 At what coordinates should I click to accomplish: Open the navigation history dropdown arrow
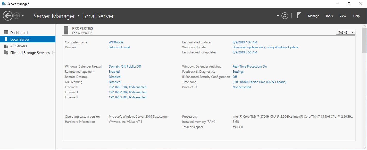coord(23,16)
